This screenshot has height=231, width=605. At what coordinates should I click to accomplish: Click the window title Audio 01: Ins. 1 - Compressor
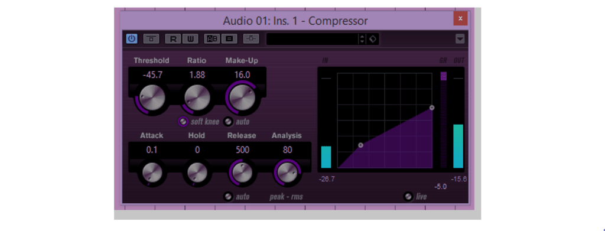click(x=295, y=21)
